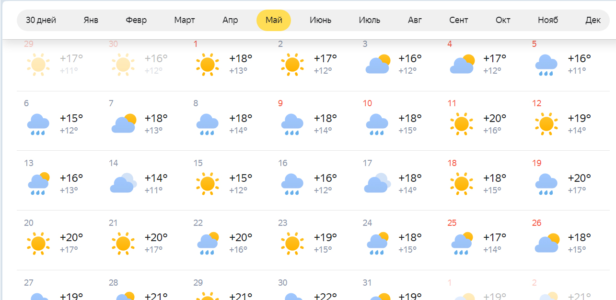Go to the Дек month tab
Image resolution: width=616 pixels, height=300 pixels.
click(593, 20)
